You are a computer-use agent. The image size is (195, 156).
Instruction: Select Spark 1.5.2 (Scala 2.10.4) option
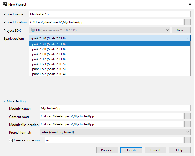110,74
